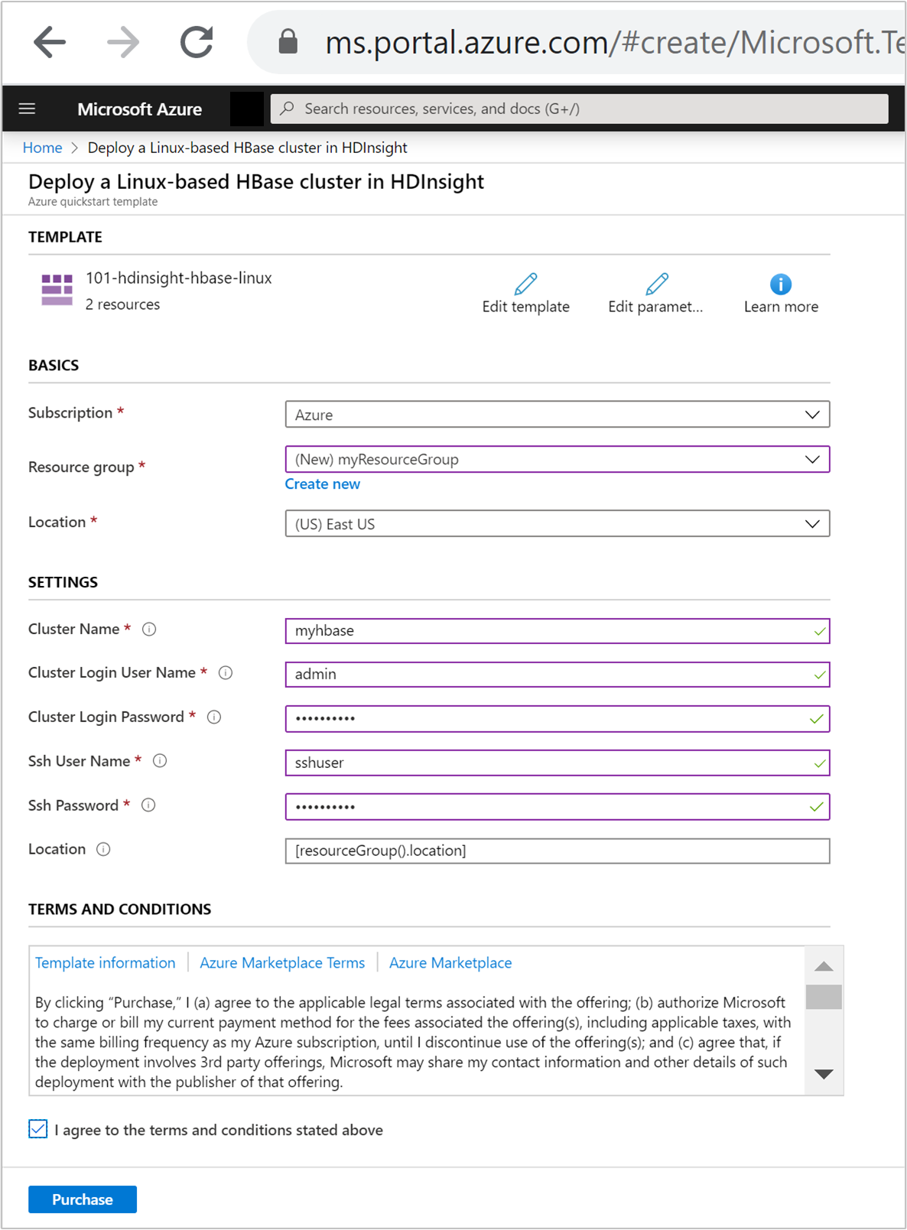This screenshot has width=907, height=1230.
Task: Click the Edit parameters pencil icon
Action: tap(656, 284)
